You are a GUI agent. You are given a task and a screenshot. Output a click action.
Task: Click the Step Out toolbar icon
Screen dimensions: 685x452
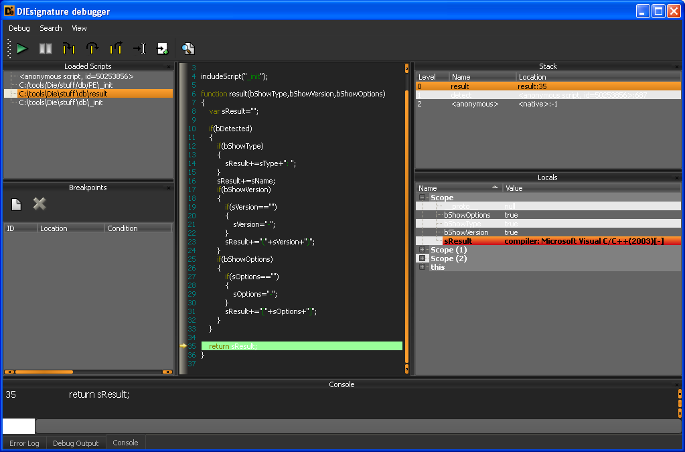[x=116, y=48]
